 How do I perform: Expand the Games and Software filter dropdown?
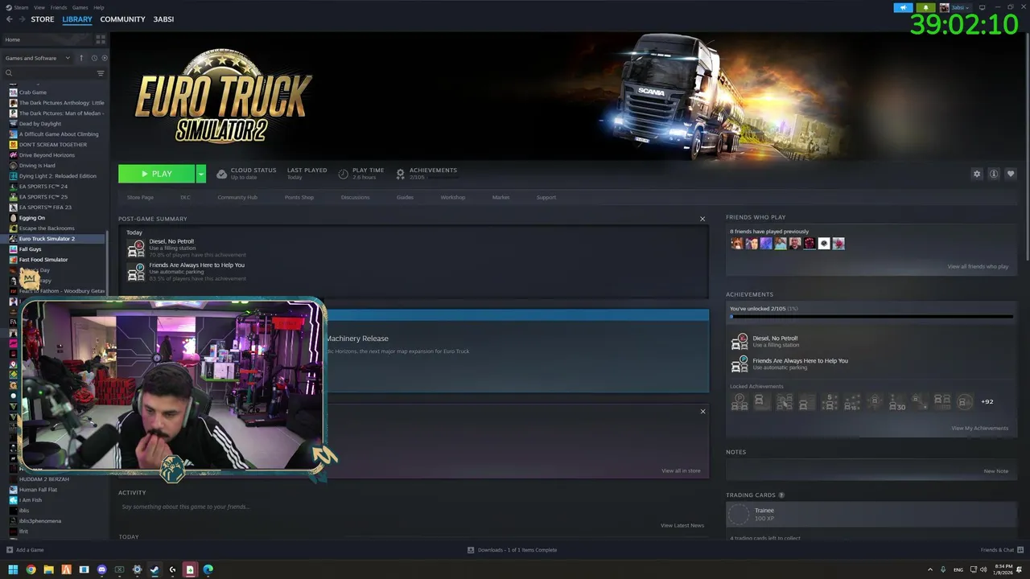37,58
